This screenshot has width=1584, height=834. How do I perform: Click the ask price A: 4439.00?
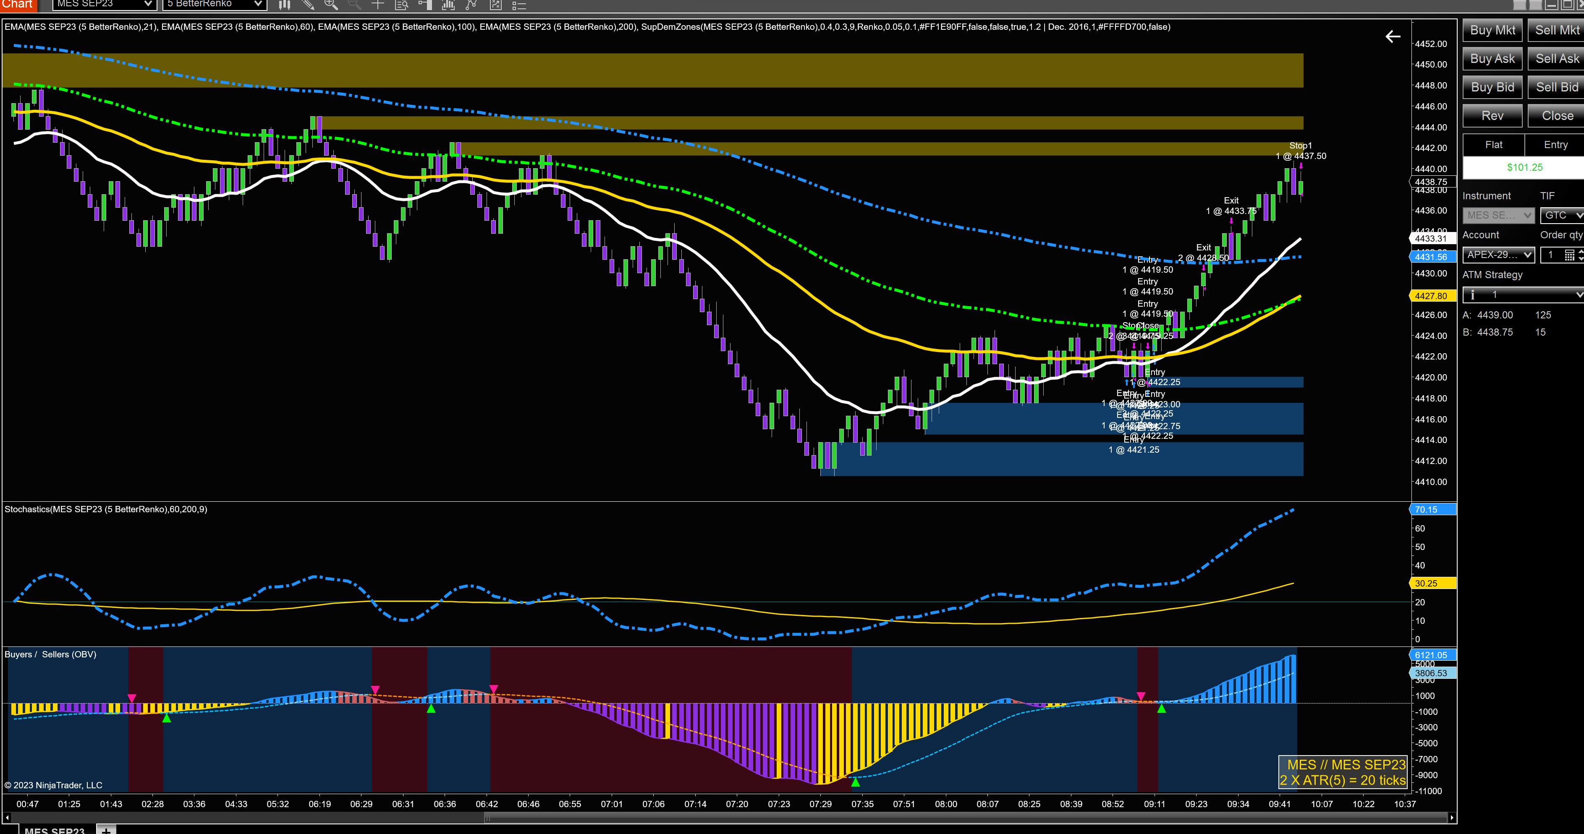click(1487, 315)
